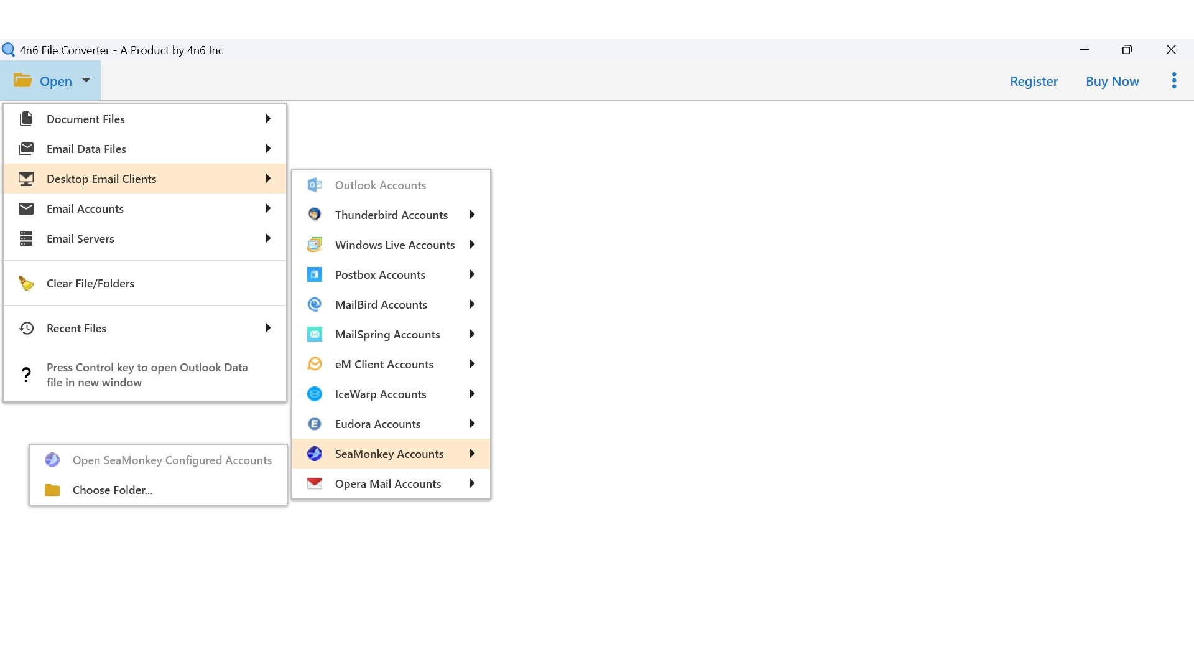The image size is (1194, 672).
Task: Expand Document Files submenu arrow
Action: (268, 119)
